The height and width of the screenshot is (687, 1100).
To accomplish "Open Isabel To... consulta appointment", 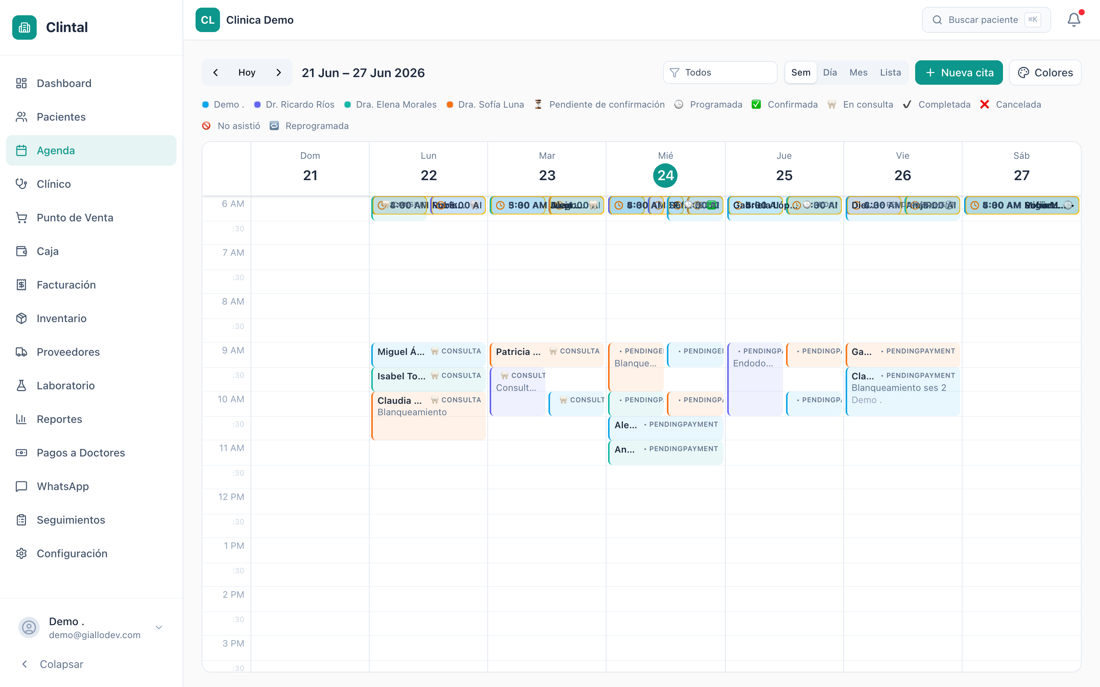I will click(429, 379).
